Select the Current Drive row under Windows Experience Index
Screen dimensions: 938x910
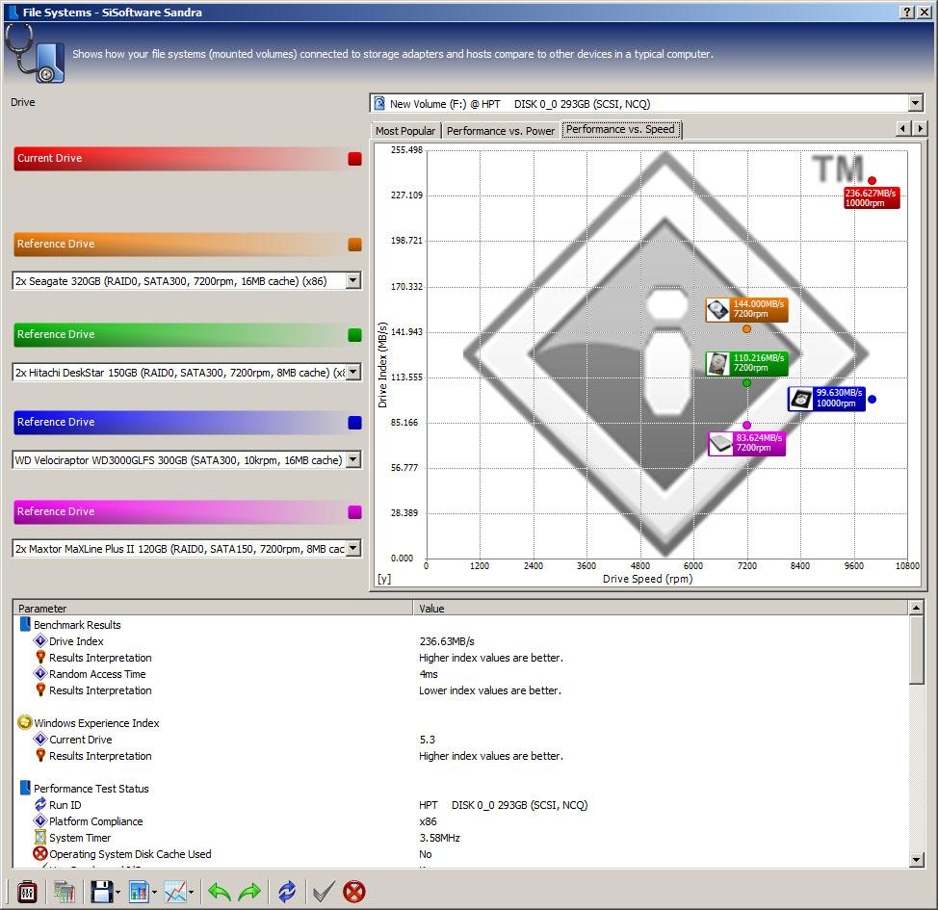click(x=460, y=740)
